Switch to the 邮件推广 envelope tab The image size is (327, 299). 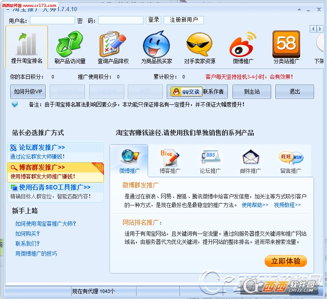(x=250, y=161)
